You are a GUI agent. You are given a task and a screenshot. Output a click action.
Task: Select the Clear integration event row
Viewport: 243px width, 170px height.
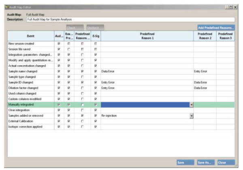[x=30, y=110]
